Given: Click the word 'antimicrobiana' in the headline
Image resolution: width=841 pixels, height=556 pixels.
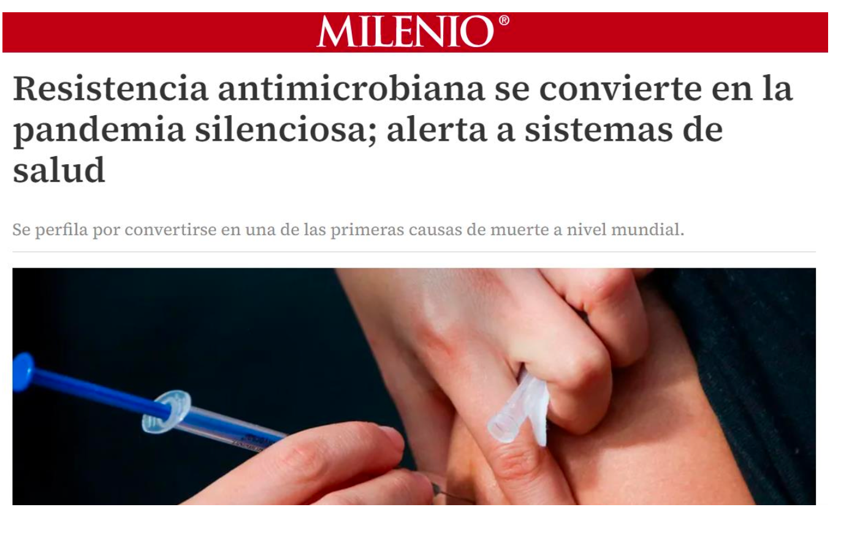Looking at the screenshot, I should [352, 89].
